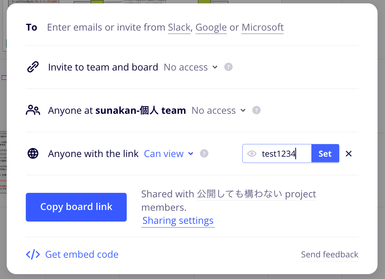Screen dimensions: 385x279
Task: Click the Set password button
Action: 325,154
